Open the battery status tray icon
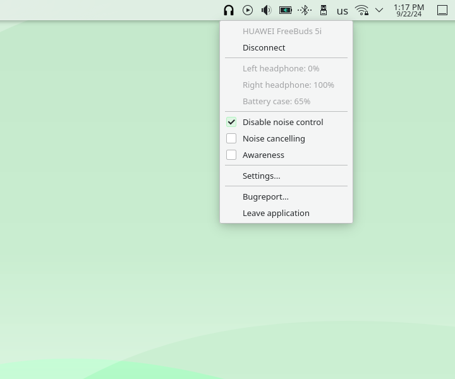Image resolution: width=455 pixels, height=379 pixels. tap(285, 11)
